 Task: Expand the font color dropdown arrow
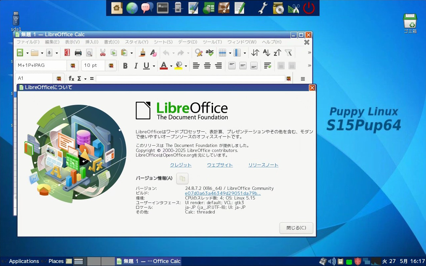(x=171, y=66)
